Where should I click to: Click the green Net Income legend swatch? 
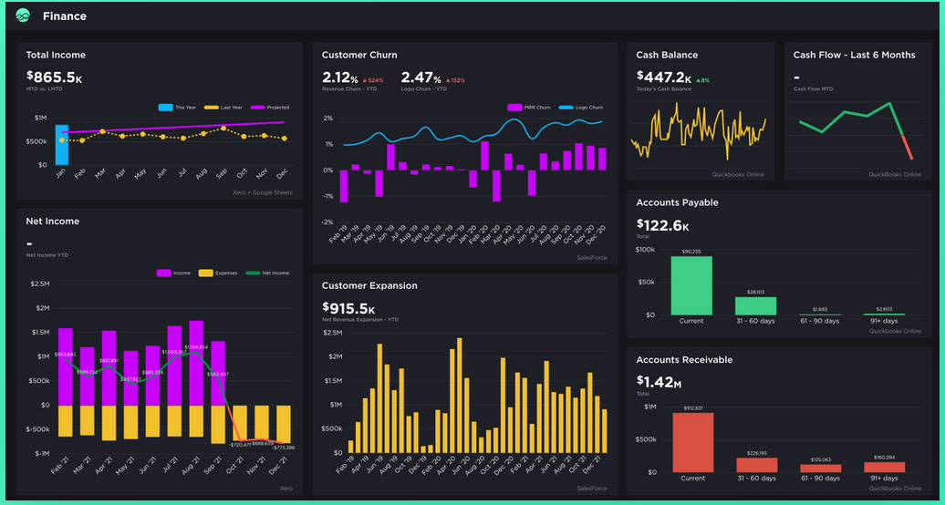click(254, 273)
